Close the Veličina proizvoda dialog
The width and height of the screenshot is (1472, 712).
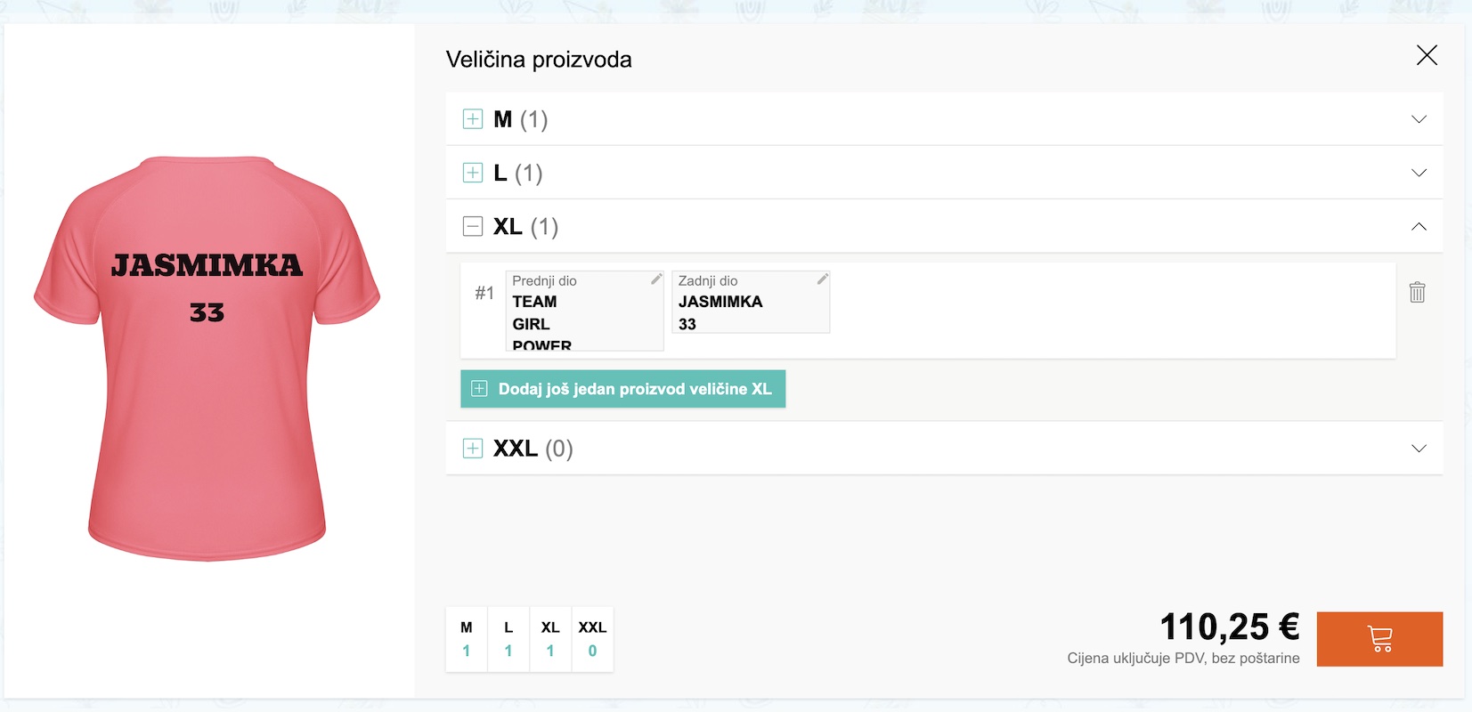(1427, 55)
